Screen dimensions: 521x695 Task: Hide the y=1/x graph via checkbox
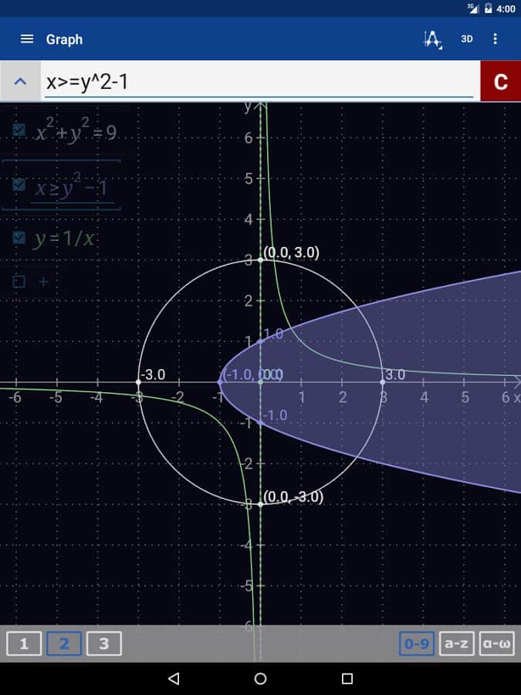(x=19, y=238)
